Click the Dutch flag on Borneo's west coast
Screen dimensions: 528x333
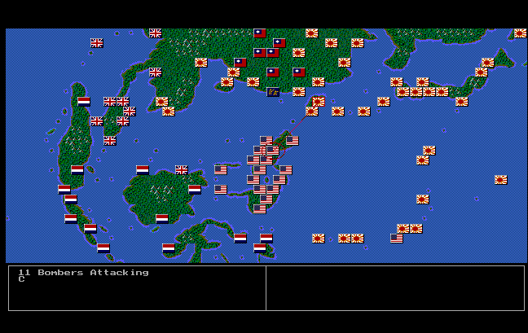(143, 170)
